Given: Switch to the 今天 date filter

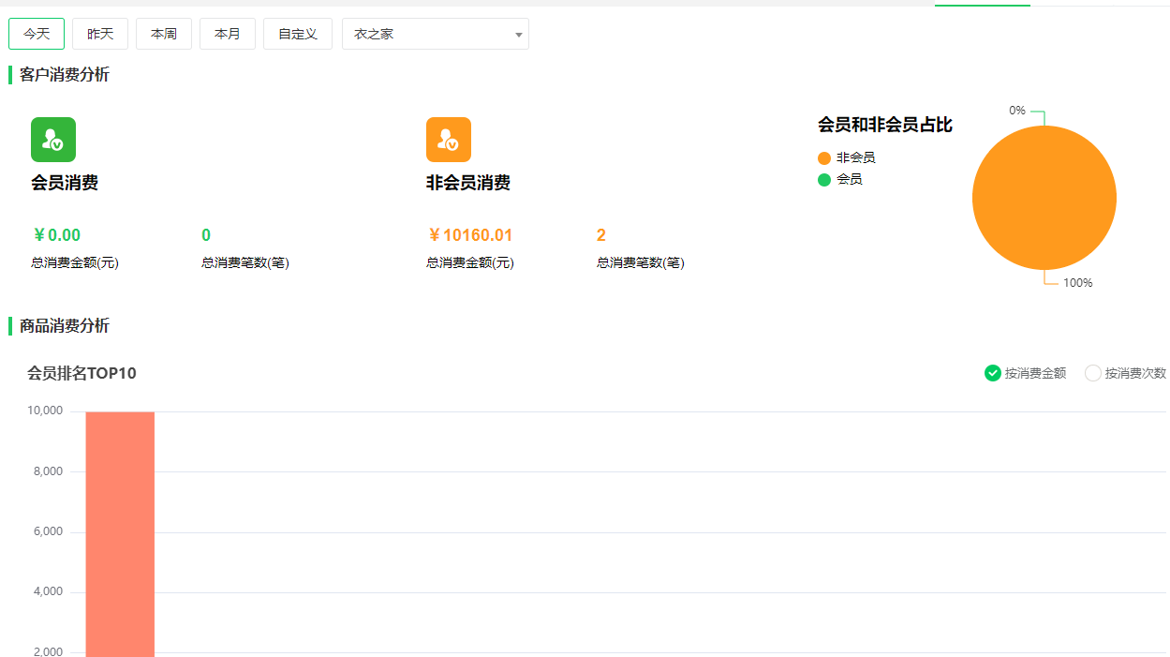Looking at the screenshot, I should tap(37, 34).
